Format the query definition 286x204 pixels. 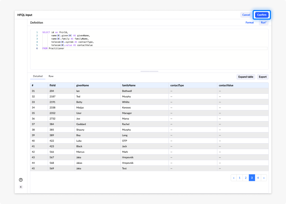(x=249, y=23)
